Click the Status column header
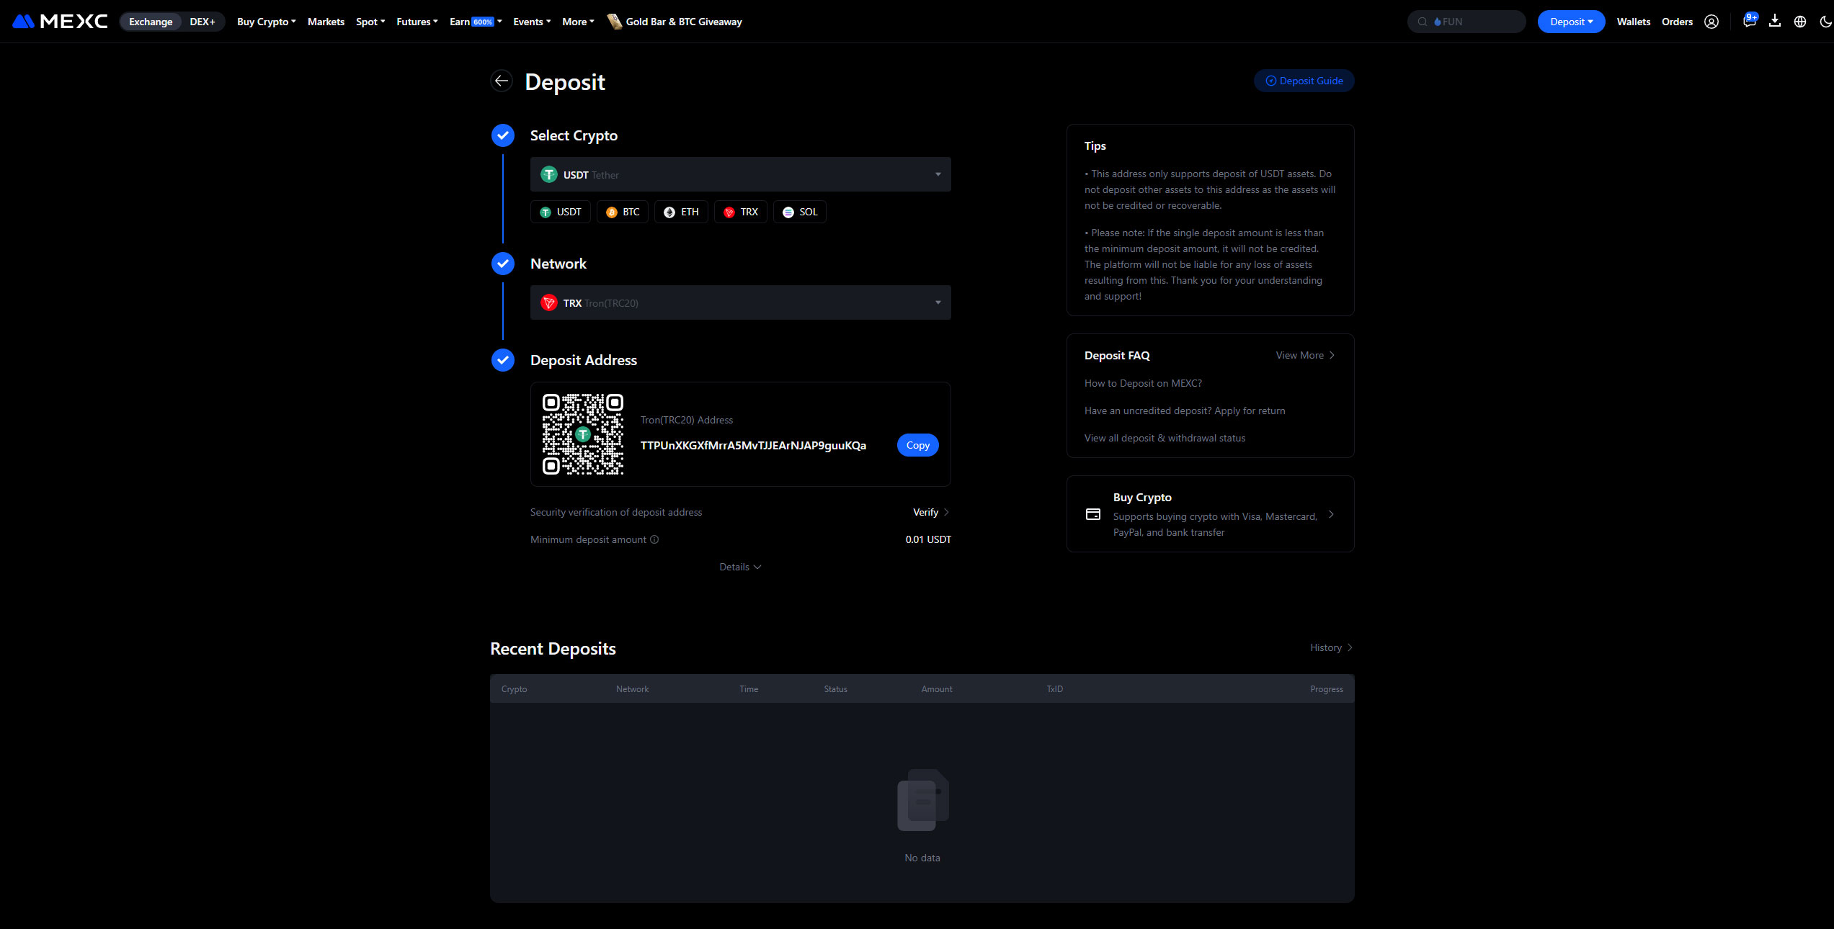1834x929 pixels. click(x=835, y=689)
